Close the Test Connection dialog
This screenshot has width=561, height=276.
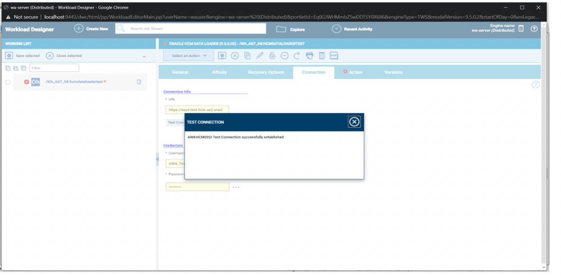(354, 122)
